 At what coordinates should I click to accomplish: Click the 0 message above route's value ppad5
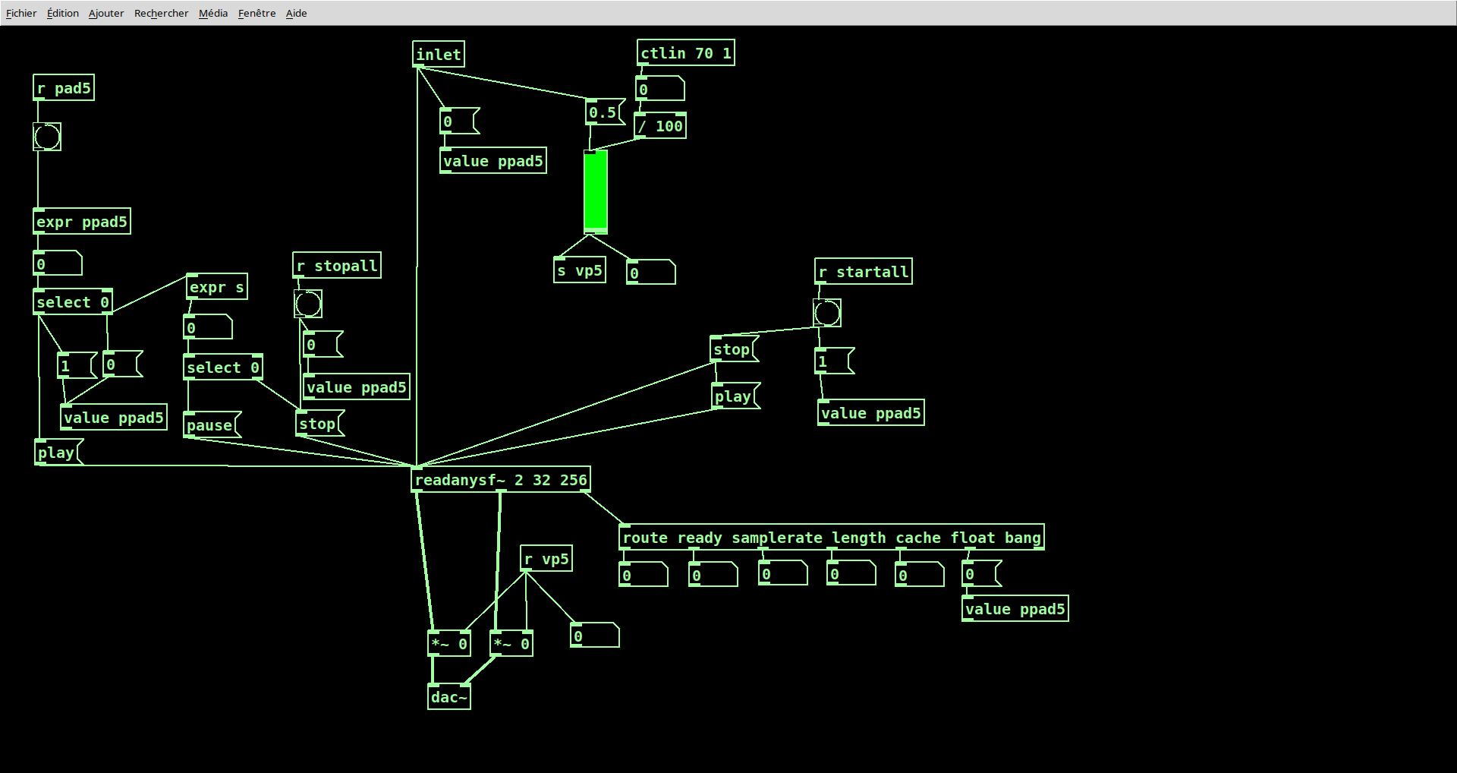(x=982, y=574)
